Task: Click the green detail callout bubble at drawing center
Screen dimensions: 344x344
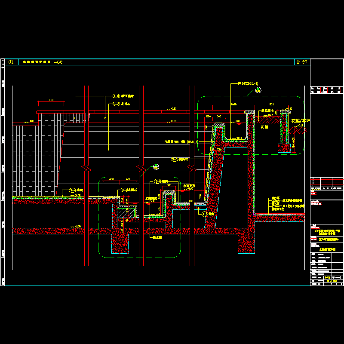Action: coord(155,166)
